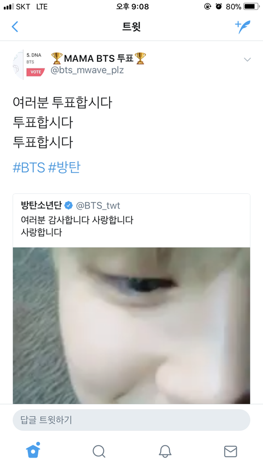Compose a new tweet with feather icon

click(243, 27)
